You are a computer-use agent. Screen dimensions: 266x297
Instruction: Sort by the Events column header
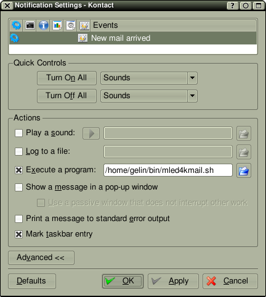pyautogui.click(x=174, y=25)
